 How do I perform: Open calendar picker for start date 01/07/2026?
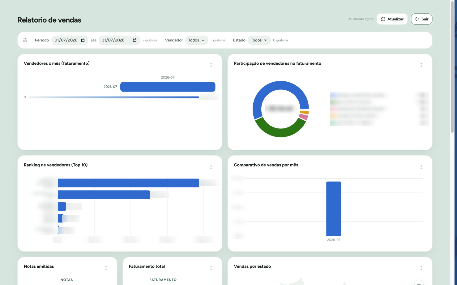[83, 40]
